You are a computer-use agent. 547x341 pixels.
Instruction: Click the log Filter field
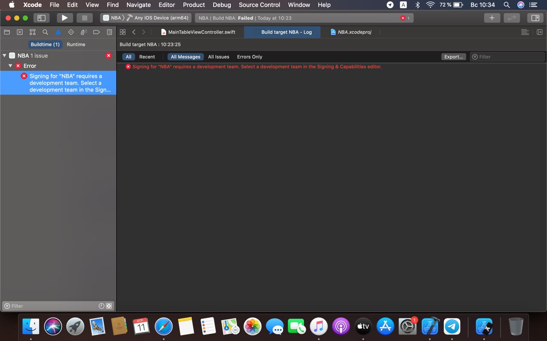[x=507, y=57]
